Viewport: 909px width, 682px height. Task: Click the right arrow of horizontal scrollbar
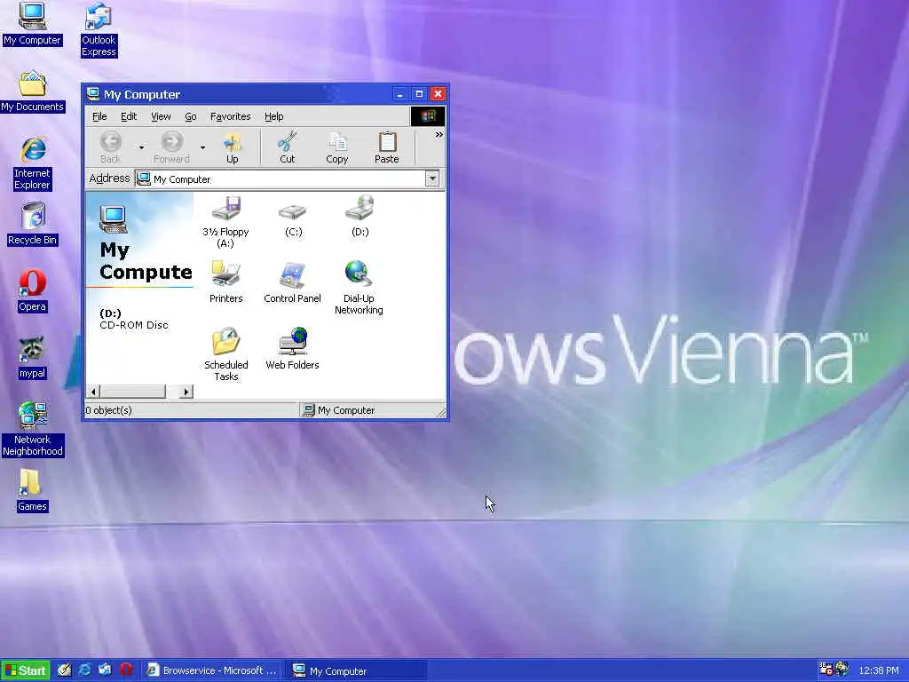coord(186,392)
